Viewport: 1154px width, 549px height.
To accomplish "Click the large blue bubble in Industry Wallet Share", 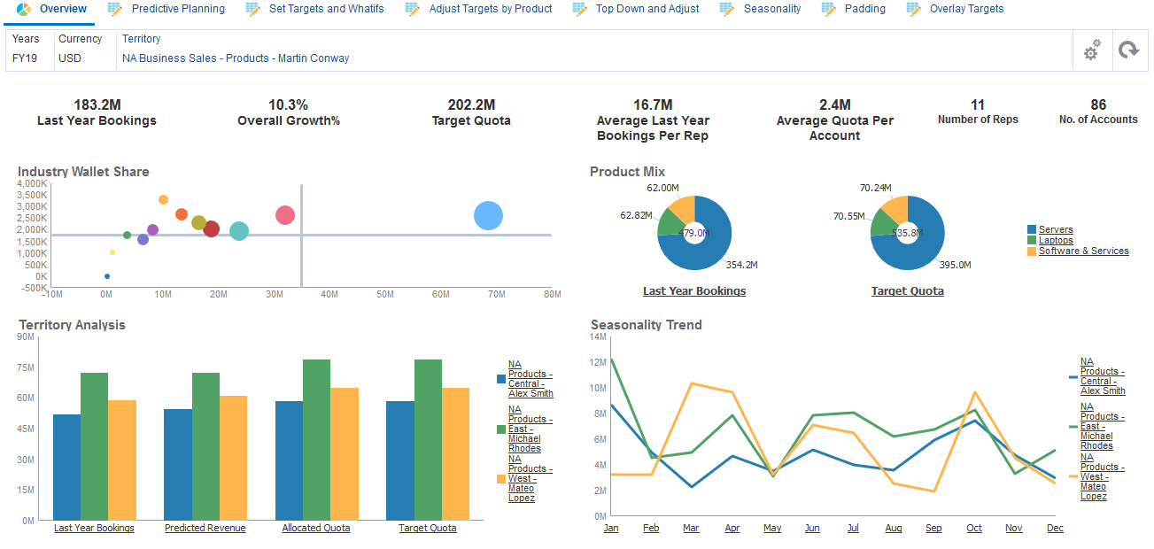I will 488,215.
